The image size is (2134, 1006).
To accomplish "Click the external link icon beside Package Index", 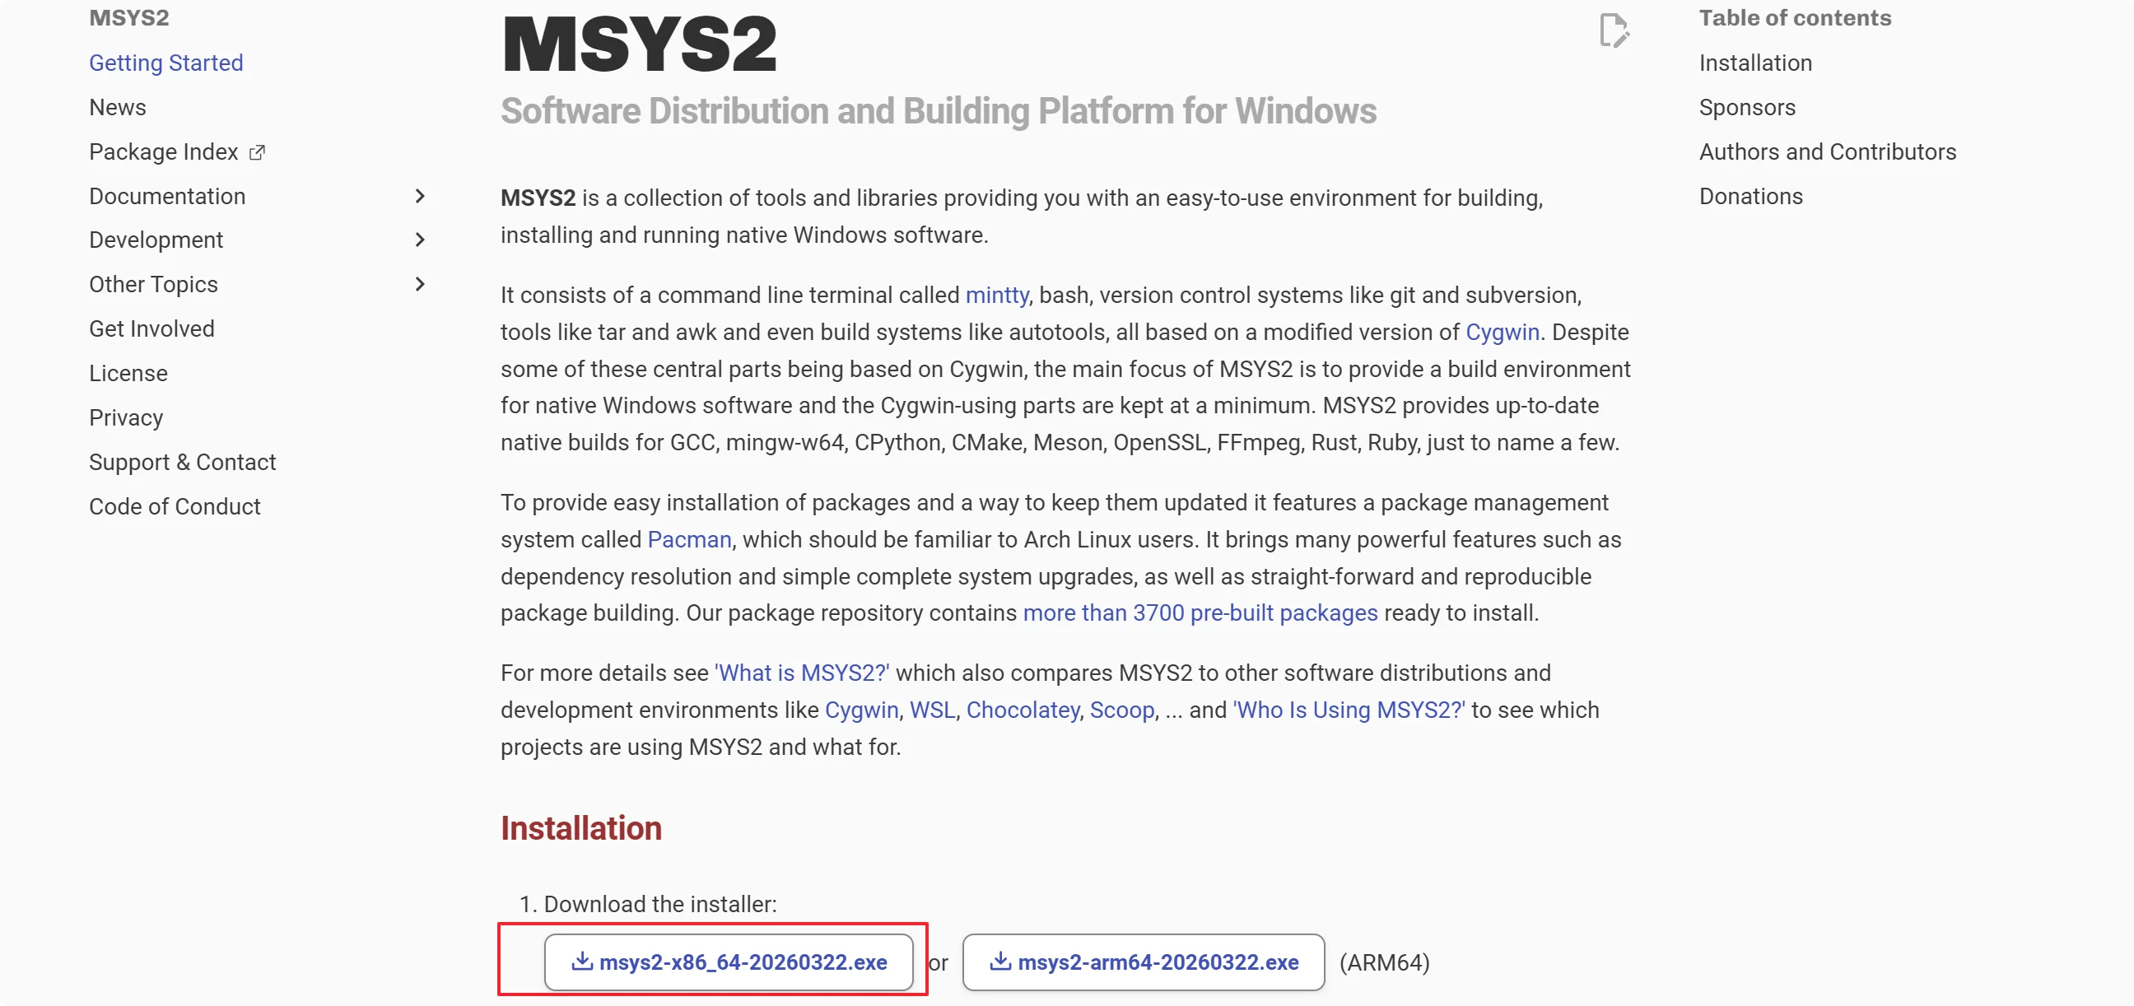I will coord(258,152).
